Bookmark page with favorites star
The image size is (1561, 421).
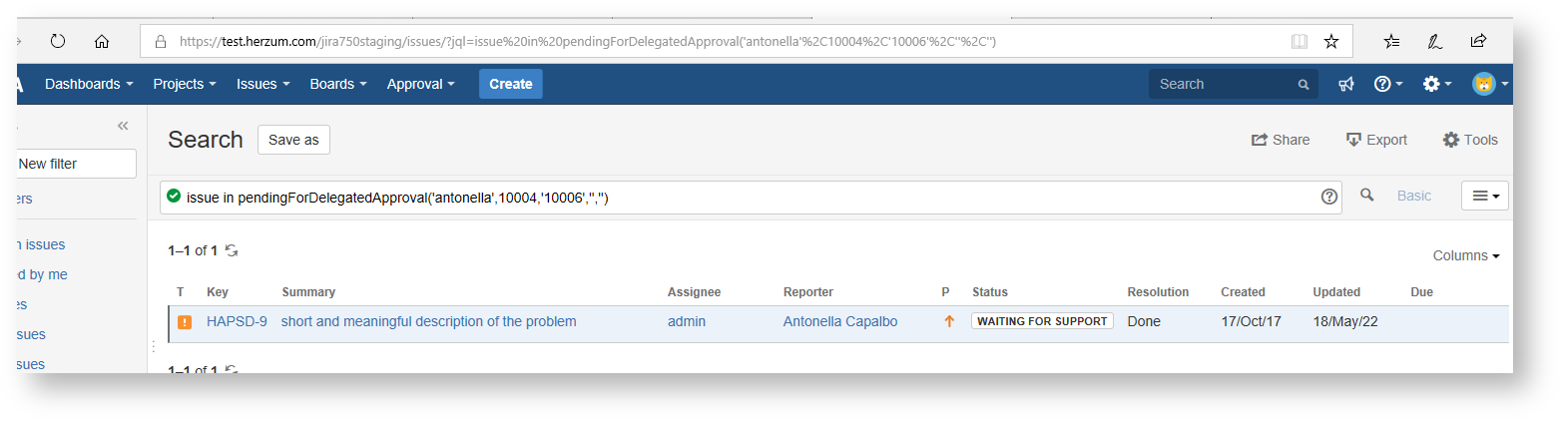tap(1330, 41)
